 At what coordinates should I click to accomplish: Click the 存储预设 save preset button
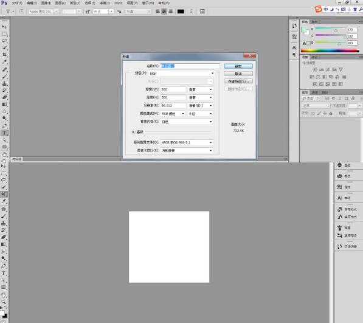[238, 82]
